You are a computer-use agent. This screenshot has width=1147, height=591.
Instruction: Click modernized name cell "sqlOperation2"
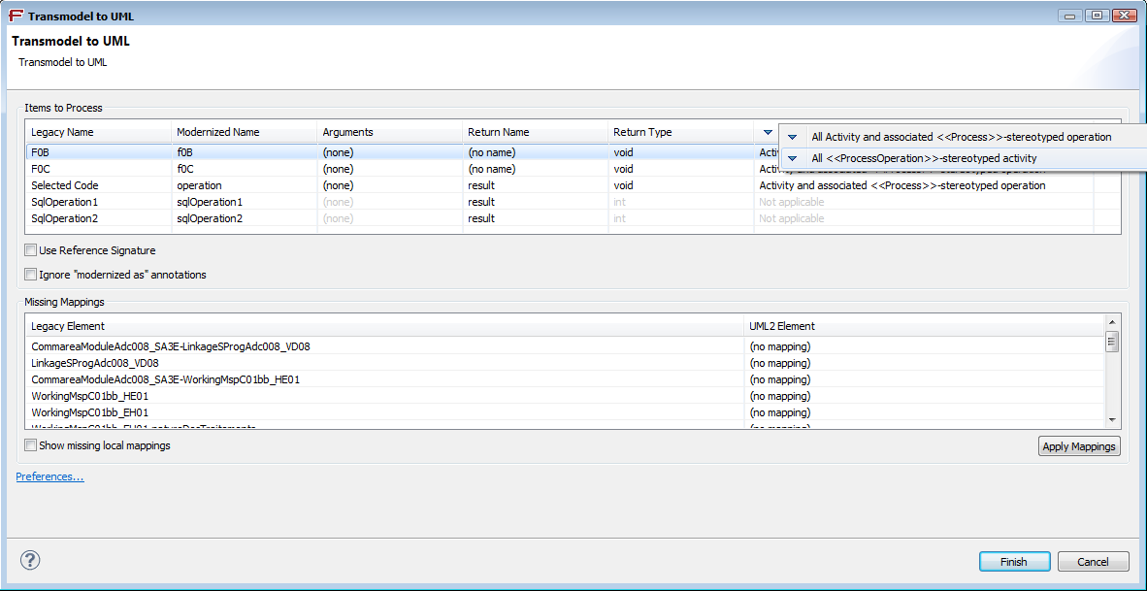244,218
